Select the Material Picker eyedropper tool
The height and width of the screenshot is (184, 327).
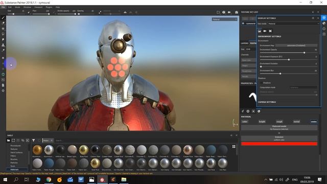tap(3, 50)
